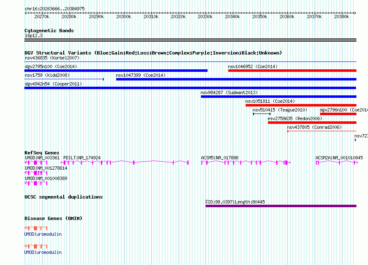368x265 pixels.
Task: Click the PDILT|NM_174924 text label
Action: [82, 158]
